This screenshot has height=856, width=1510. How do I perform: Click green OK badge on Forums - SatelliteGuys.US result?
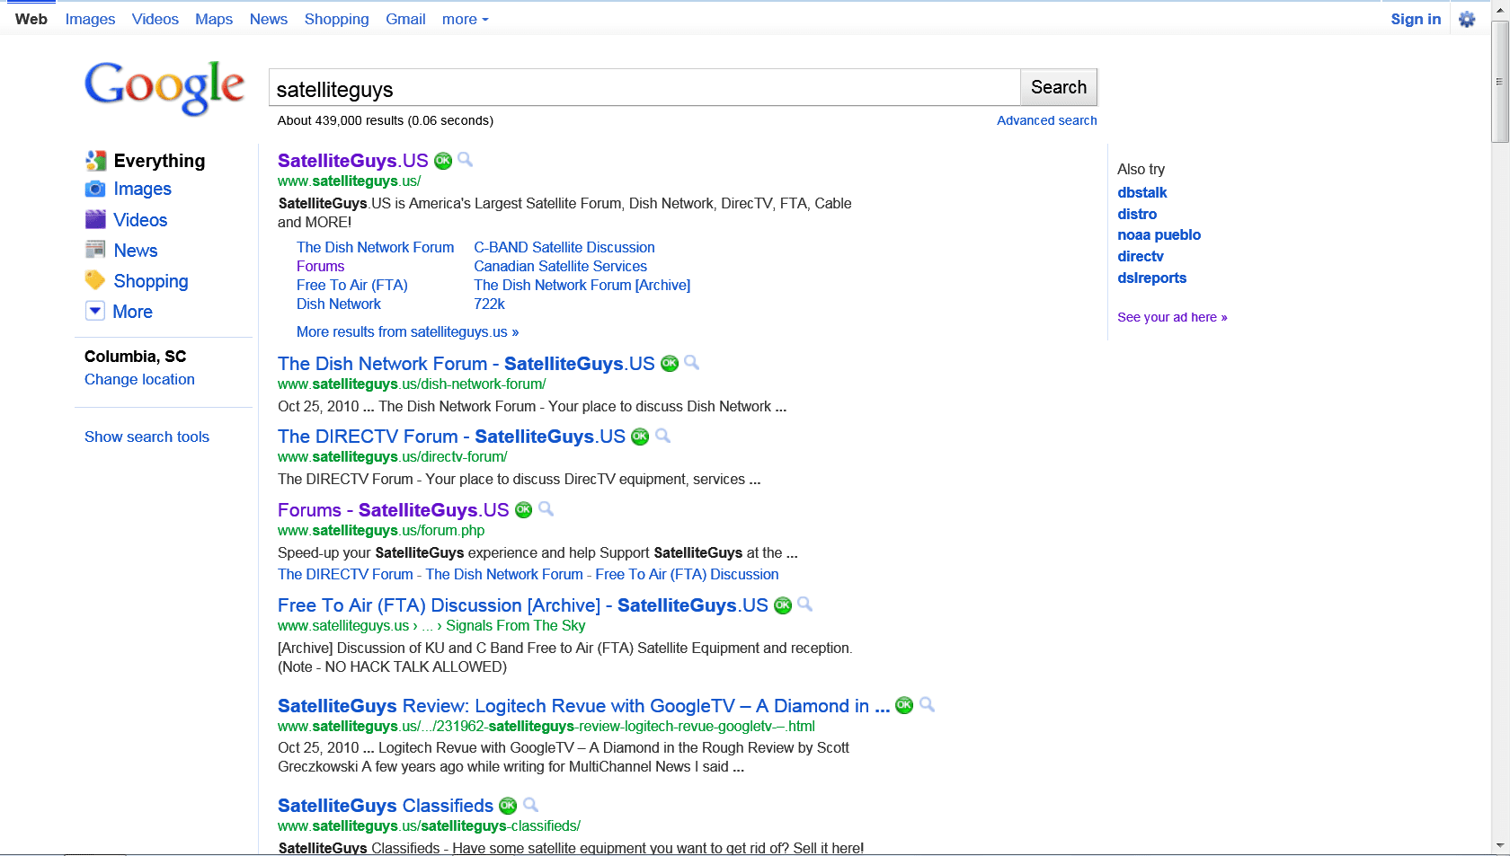[x=523, y=510]
